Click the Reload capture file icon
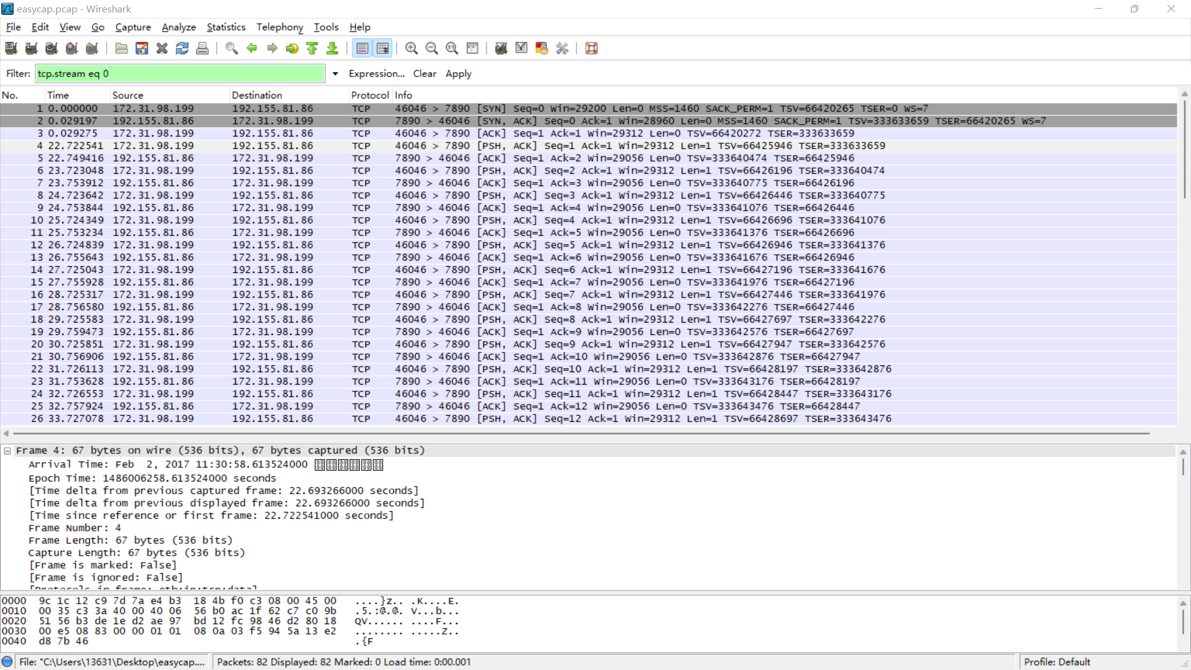This screenshot has height=670, width=1191. tap(182, 48)
